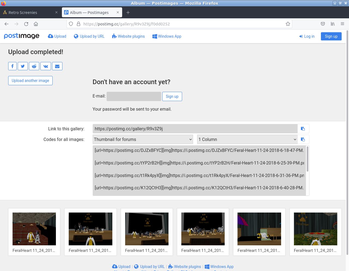
Task: View site security padlock info
Action: [79, 24]
